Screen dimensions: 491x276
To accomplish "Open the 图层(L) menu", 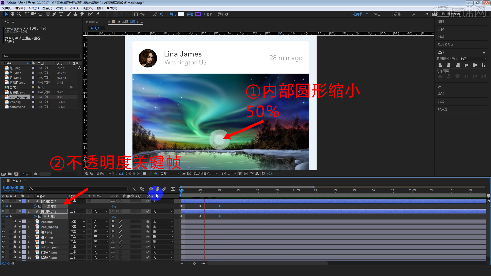I will [x=47, y=8].
